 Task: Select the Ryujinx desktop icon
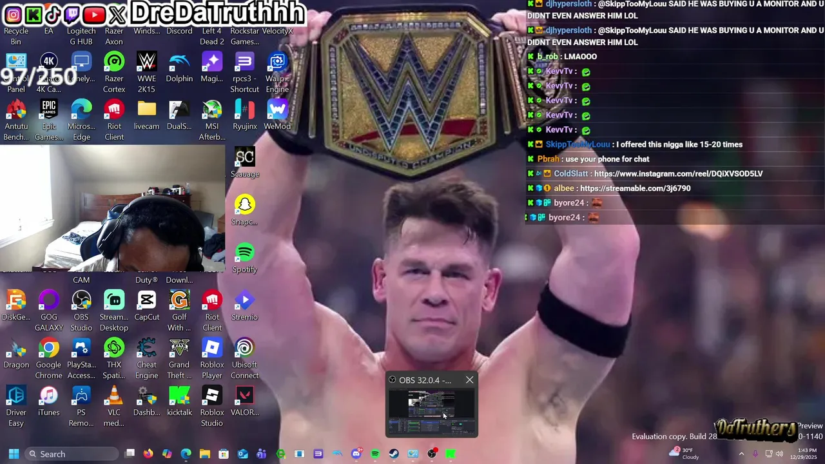[244, 115]
